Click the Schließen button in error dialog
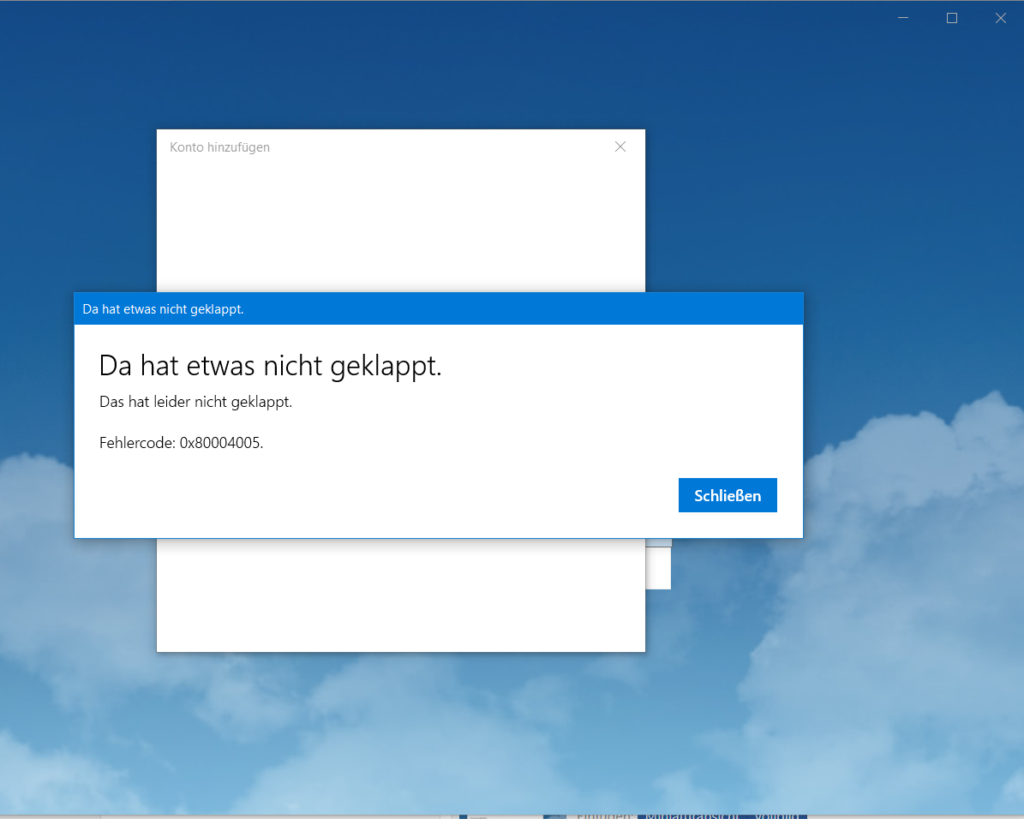The image size is (1024, 819). click(x=728, y=495)
